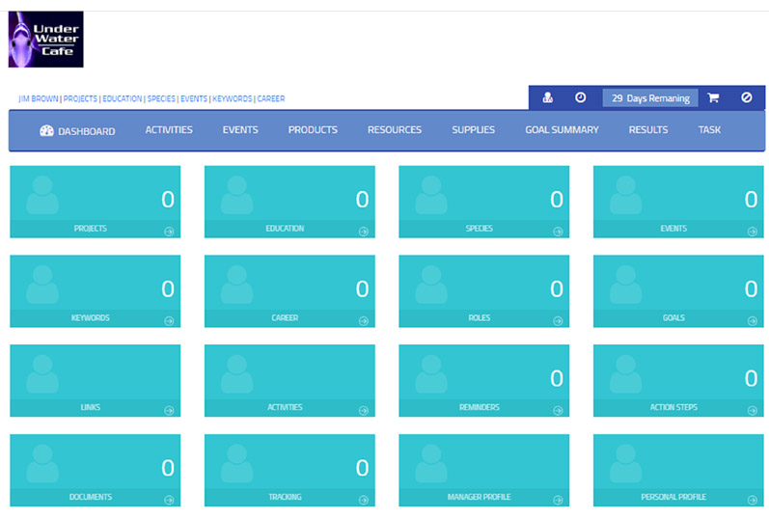
Task: Open the Supplies menu item
Action: point(473,130)
